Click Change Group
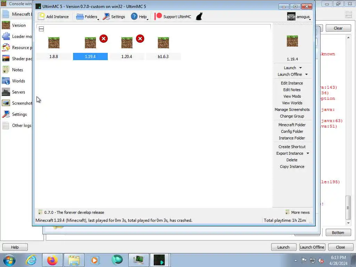This screenshot has width=356, height=267. point(292,116)
